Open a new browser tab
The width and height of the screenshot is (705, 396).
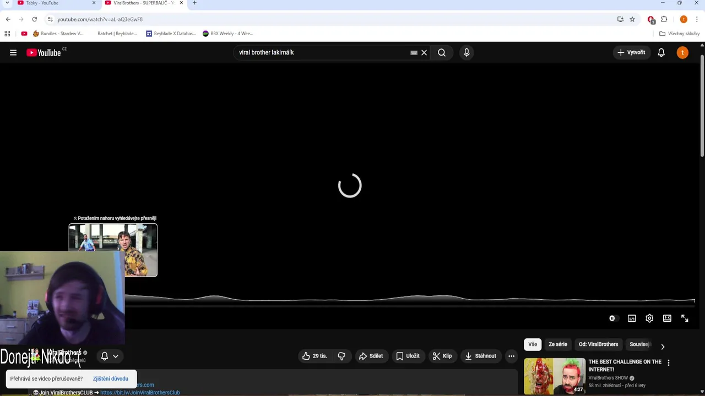(x=194, y=3)
